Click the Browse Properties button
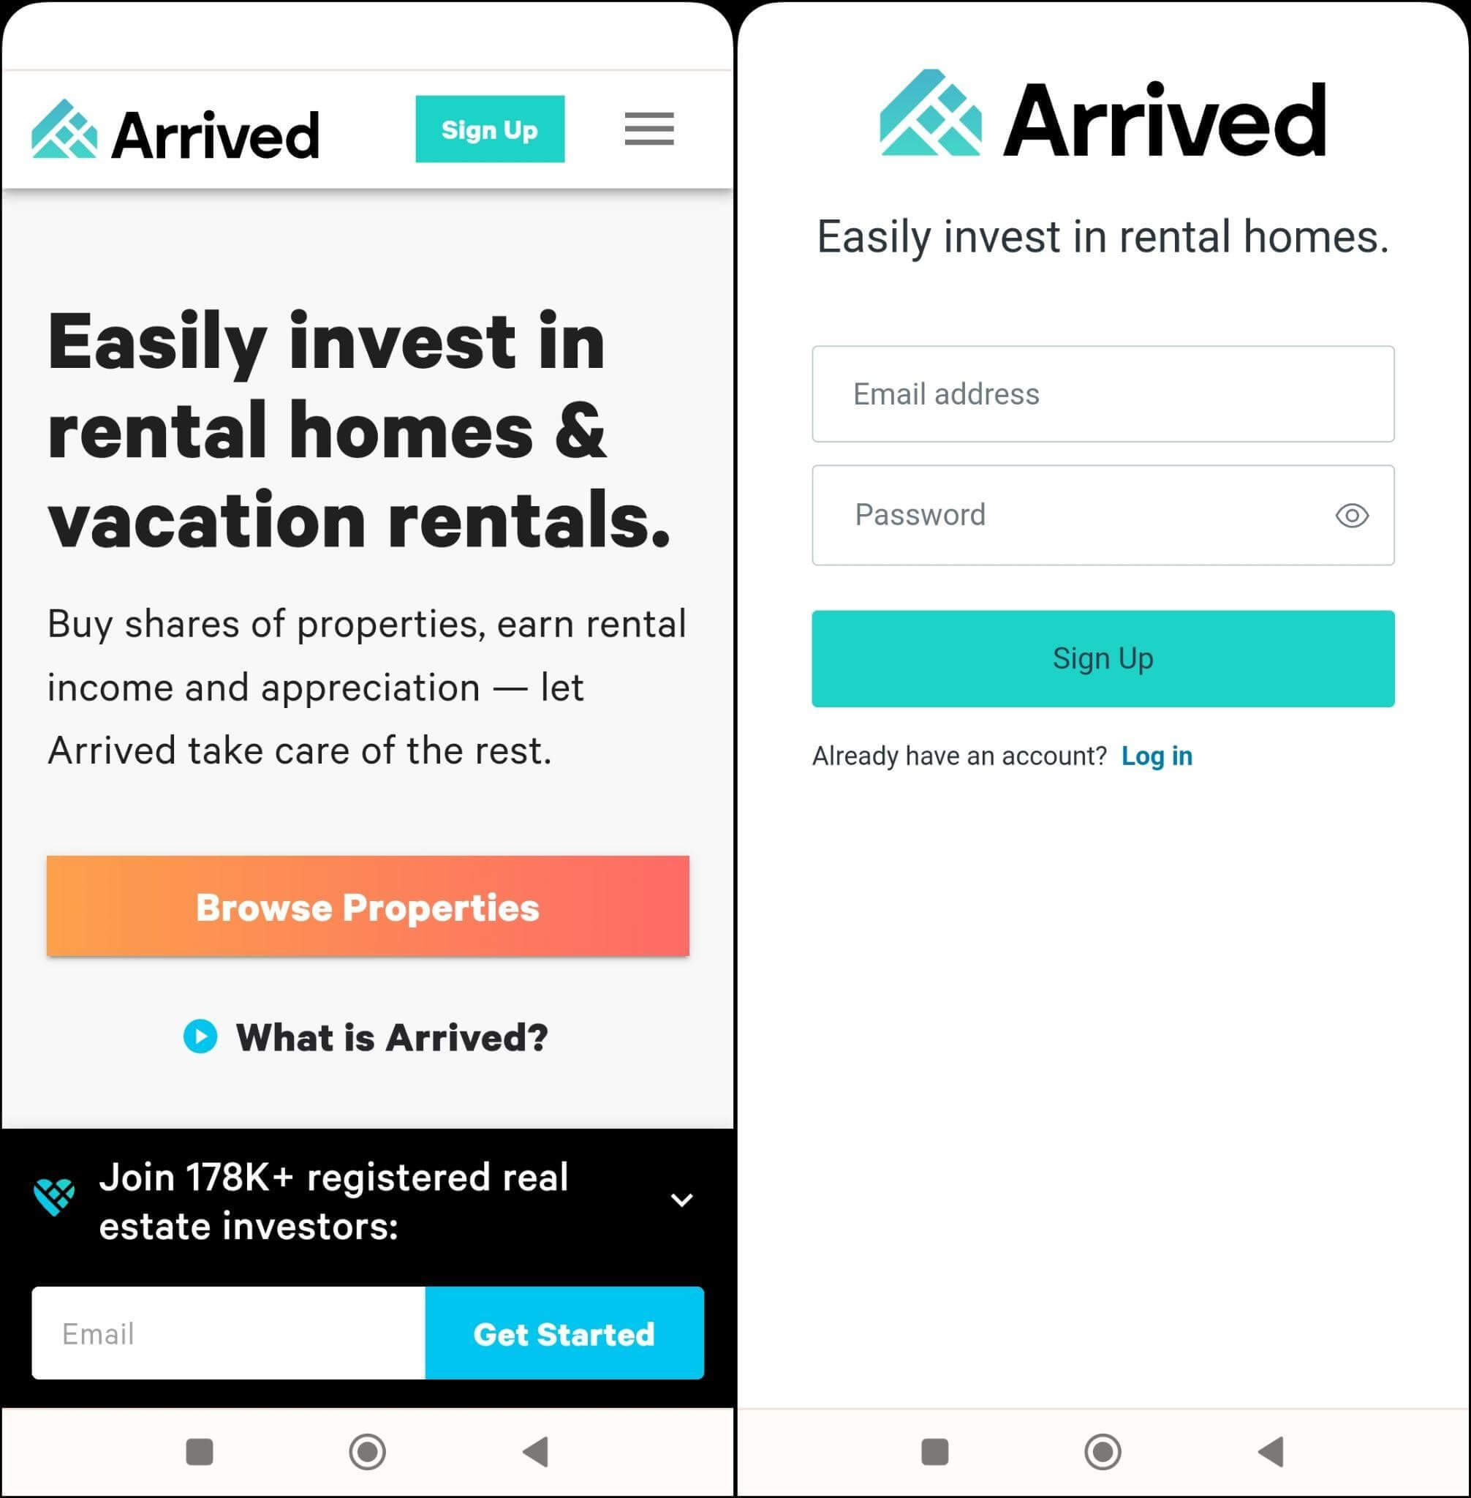1471x1498 pixels. point(368,906)
